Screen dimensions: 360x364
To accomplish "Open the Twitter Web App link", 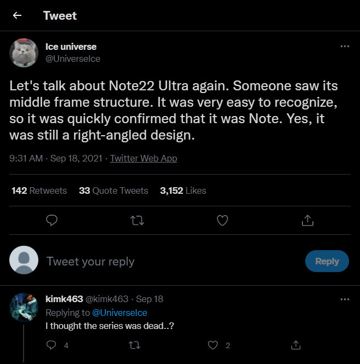I will 144,158.
